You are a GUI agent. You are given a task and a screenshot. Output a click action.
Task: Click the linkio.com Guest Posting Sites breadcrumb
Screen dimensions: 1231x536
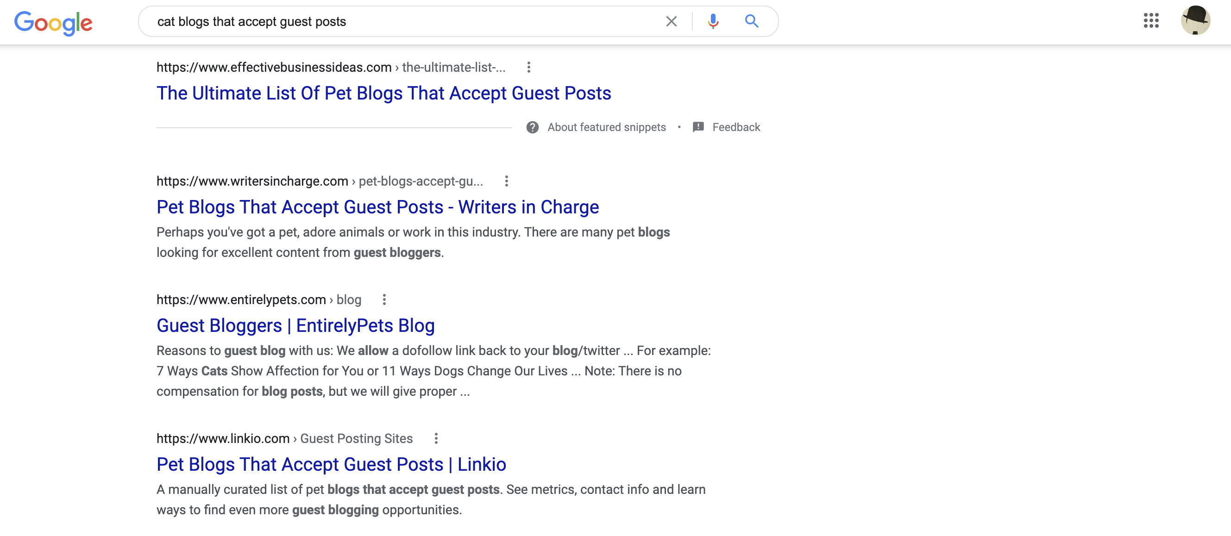point(284,438)
